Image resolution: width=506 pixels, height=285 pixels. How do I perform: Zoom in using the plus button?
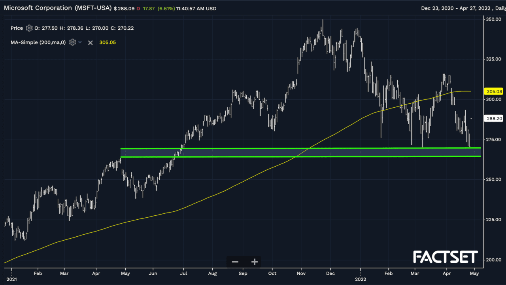(x=254, y=262)
